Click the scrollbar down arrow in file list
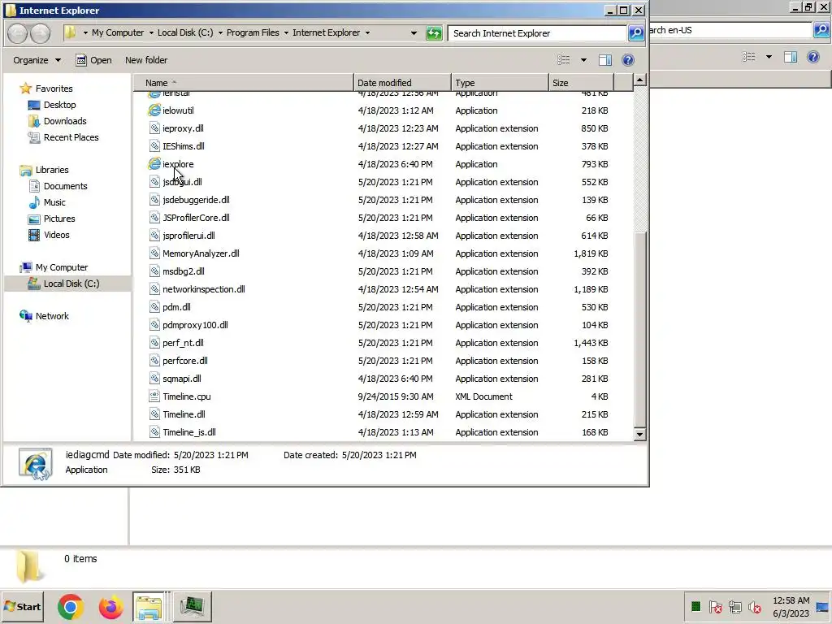The image size is (832, 624). click(640, 434)
